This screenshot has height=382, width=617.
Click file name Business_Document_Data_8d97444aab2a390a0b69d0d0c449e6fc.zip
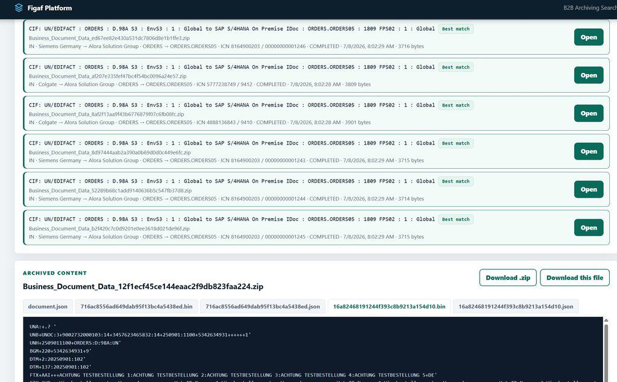click(x=110, y=152)
